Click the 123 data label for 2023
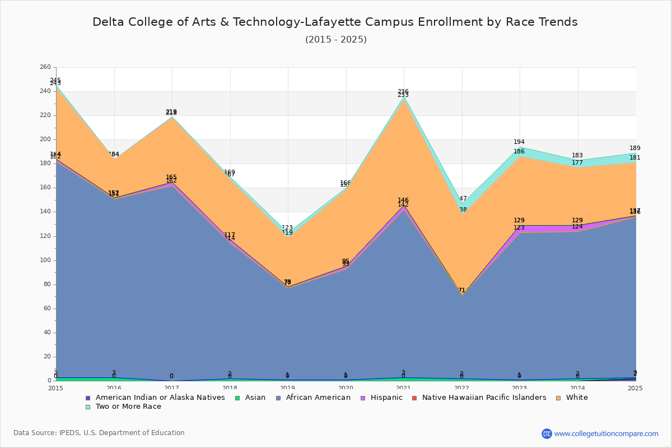 click(x=519, y=228)
